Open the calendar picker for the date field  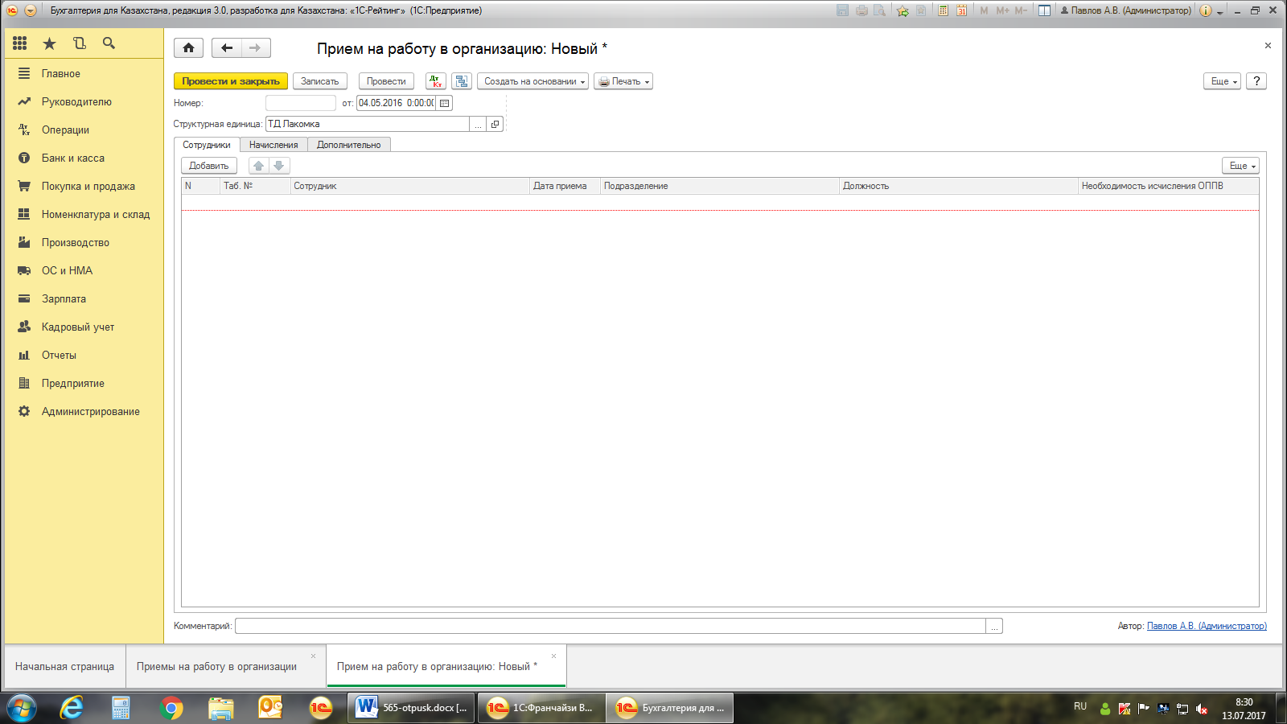(444, 103)
